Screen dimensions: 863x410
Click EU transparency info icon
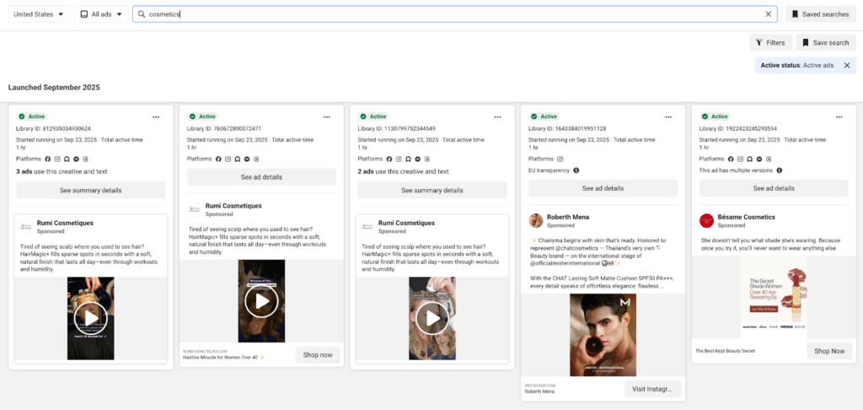(576, 170)
